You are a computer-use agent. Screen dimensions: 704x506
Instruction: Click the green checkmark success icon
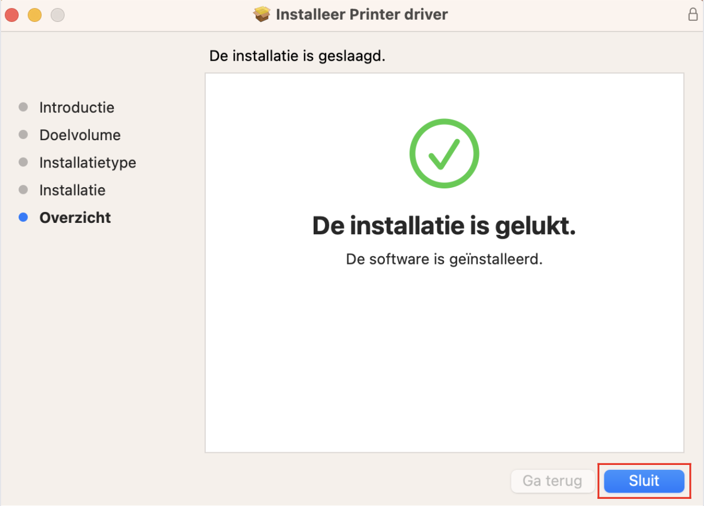point(444,154)
